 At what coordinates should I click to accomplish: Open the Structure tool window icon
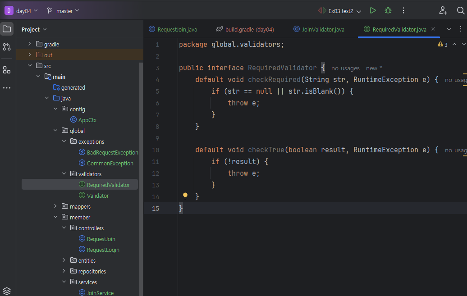pos(7,70)
